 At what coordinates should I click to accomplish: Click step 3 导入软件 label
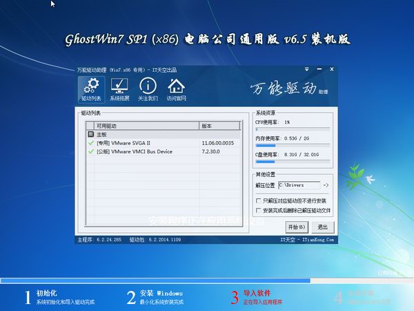click(x=257, y=293)
